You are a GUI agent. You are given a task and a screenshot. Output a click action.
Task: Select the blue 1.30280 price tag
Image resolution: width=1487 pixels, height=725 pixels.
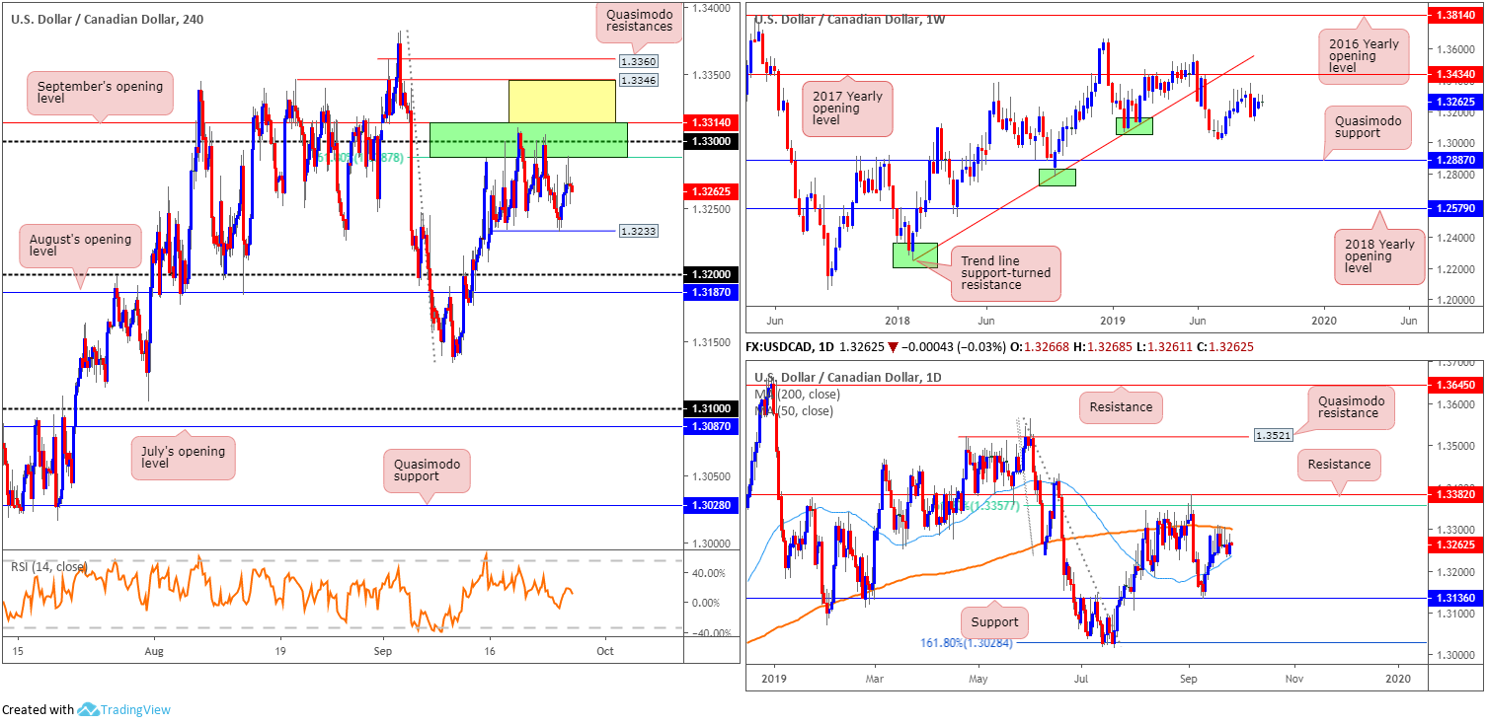pyautogui.click(x=709, y=504)
